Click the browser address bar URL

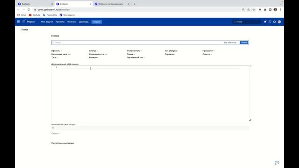(54, 9)
